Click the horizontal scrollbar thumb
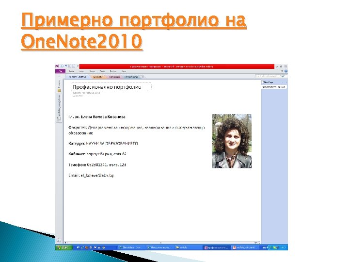Screen dimensions: 349x262 pyautogui.click(x=160, y=243)
